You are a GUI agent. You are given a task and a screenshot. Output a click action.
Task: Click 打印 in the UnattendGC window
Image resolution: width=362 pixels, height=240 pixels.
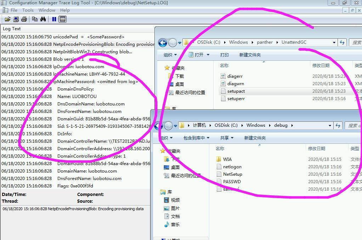coord(224,55)
